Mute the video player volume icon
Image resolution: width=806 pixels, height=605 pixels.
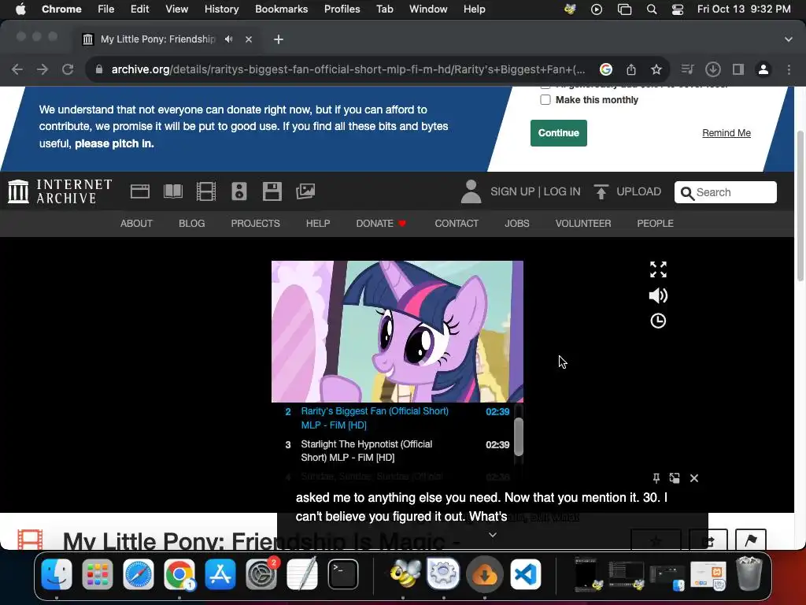[658, 295]
